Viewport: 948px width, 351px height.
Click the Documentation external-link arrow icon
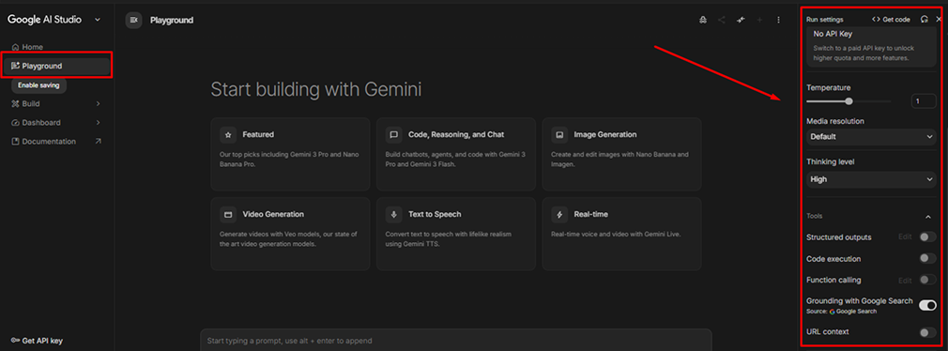tap(99, 142)
